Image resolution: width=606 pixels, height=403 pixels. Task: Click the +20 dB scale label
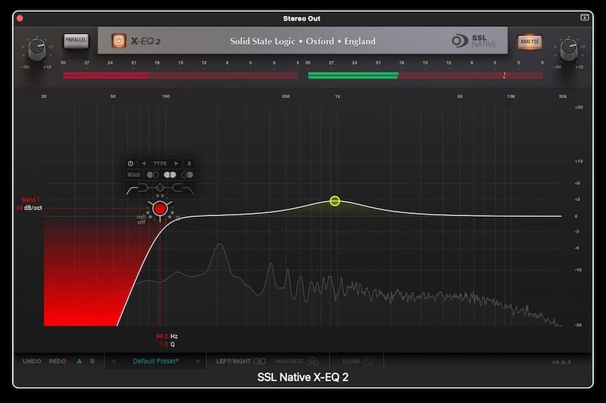coord(579,107)
